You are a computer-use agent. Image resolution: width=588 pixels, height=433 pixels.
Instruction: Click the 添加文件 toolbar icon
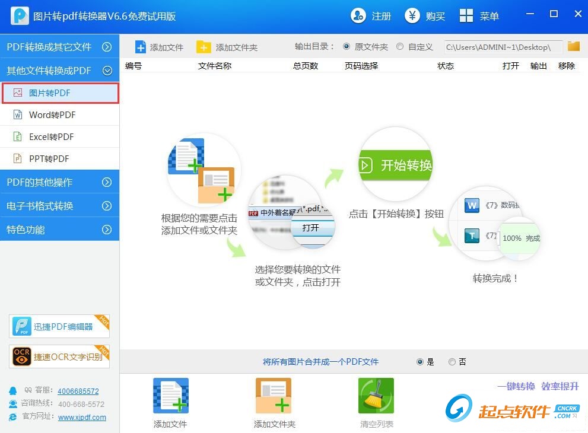point(158,46)
